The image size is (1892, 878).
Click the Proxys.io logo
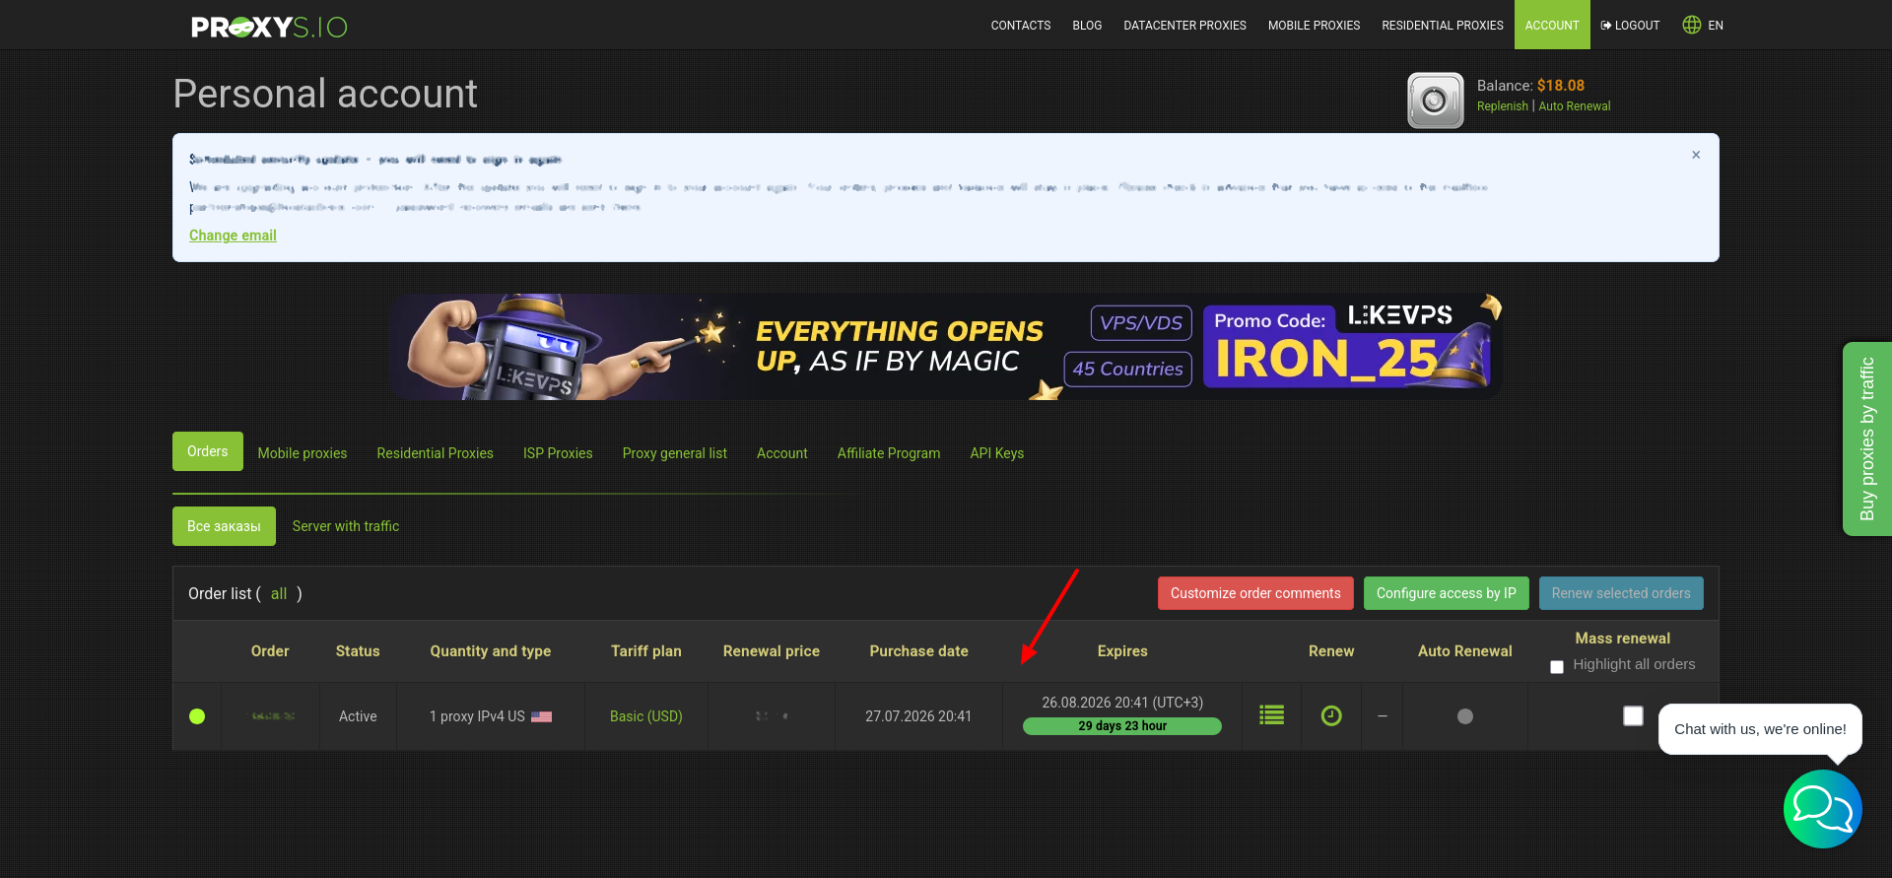point(269,27)
